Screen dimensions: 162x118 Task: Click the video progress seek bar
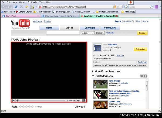tap(41, 100)
